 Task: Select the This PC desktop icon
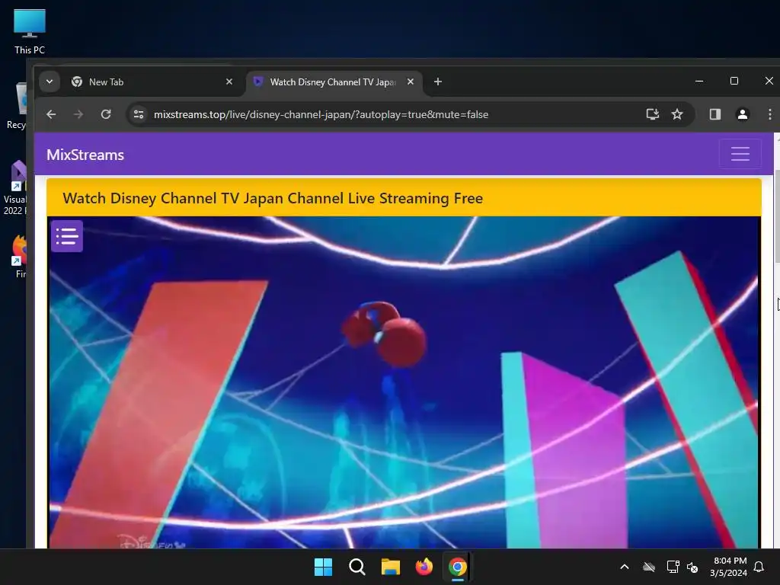click(x=30, y=32)
